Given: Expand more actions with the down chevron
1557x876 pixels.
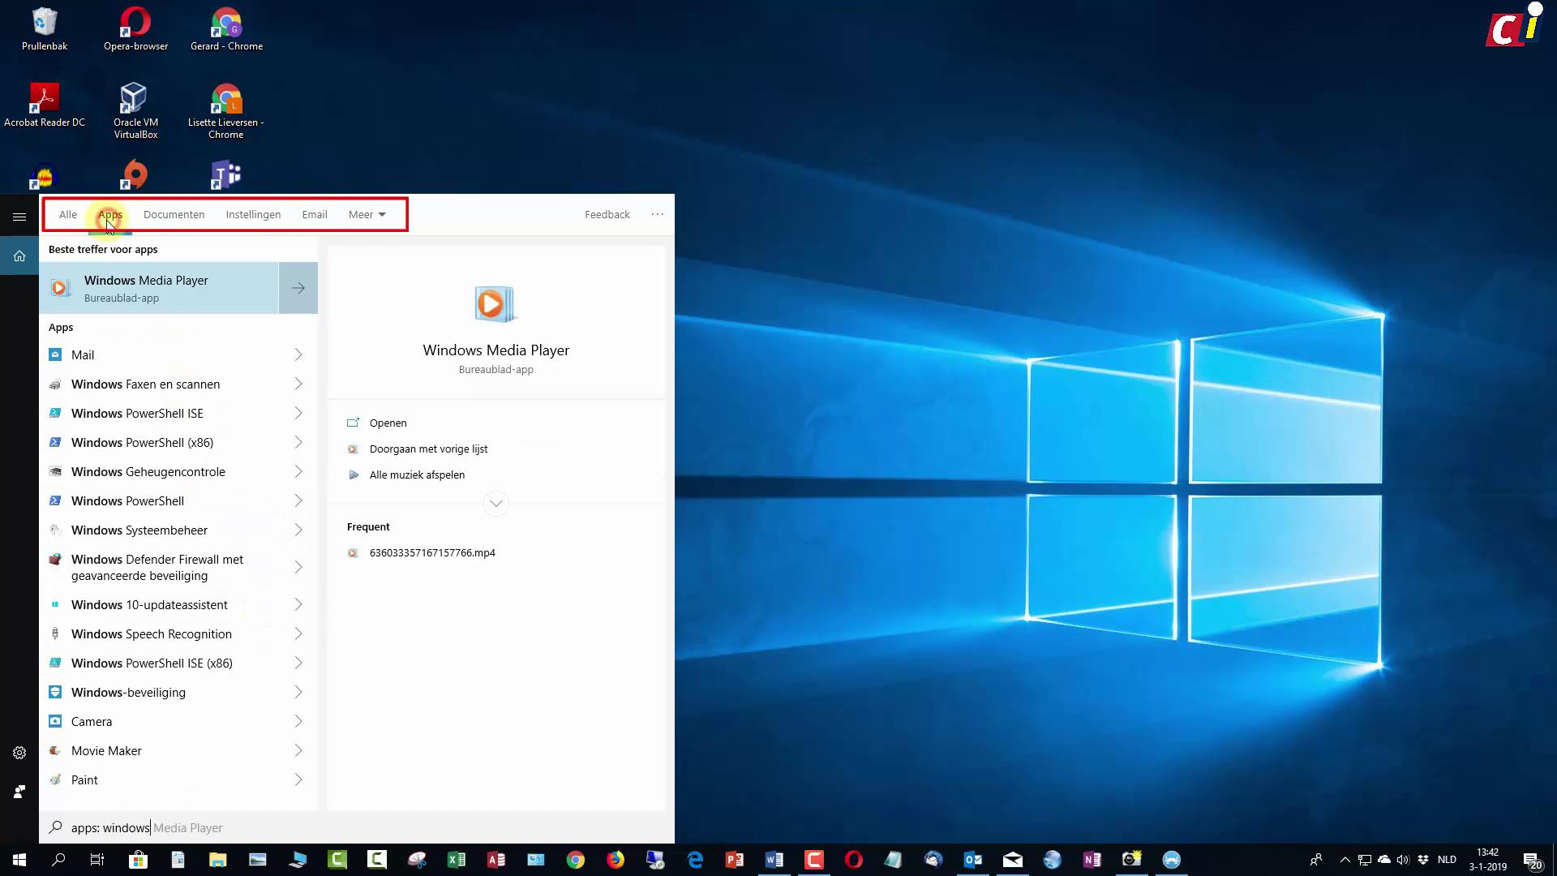Looking at the screenshot, I should pyautogui.click(x=496, y=504).
